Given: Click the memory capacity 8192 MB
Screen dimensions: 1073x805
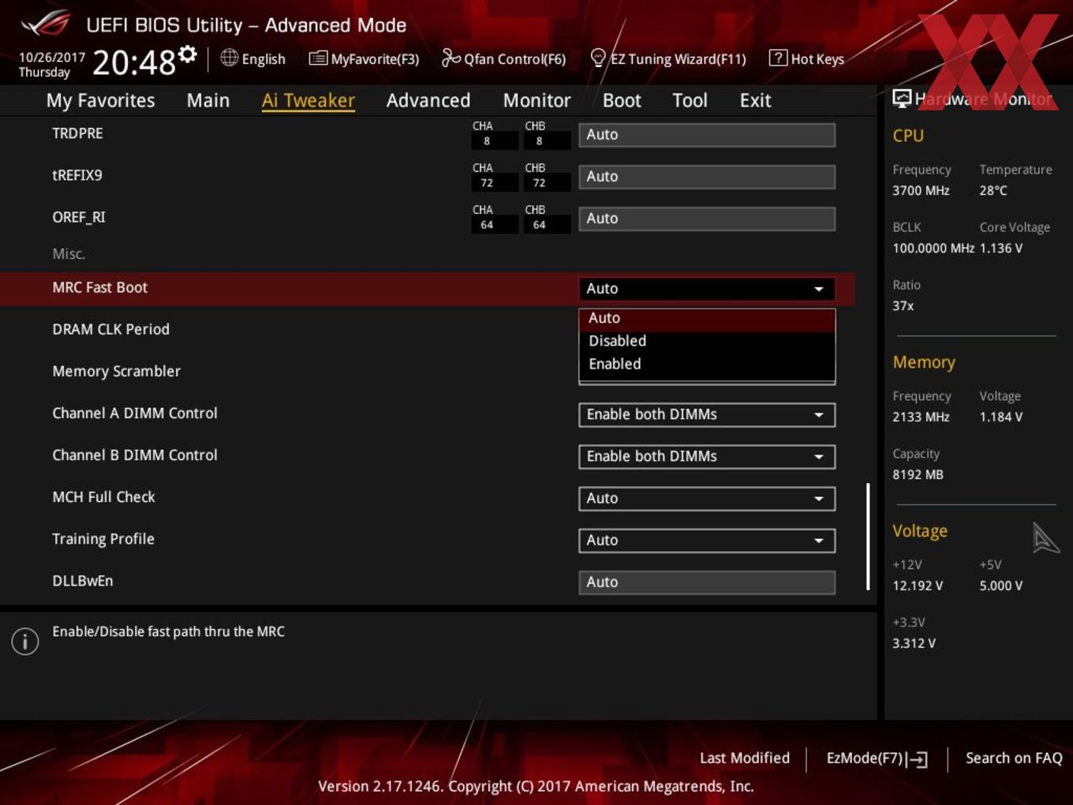Looking at the screenshot, I should 918,474.
